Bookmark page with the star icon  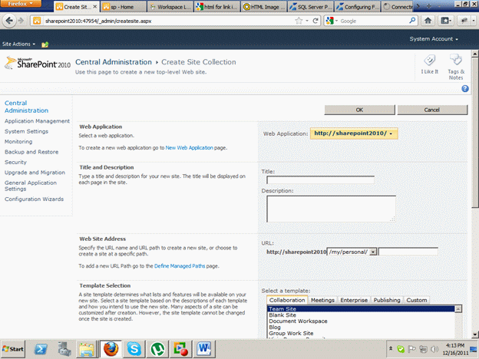point(299,21)
